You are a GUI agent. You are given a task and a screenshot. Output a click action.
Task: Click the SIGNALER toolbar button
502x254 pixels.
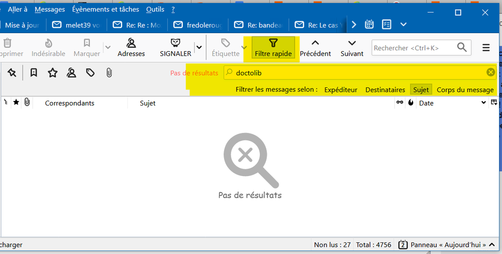[175, 48]
